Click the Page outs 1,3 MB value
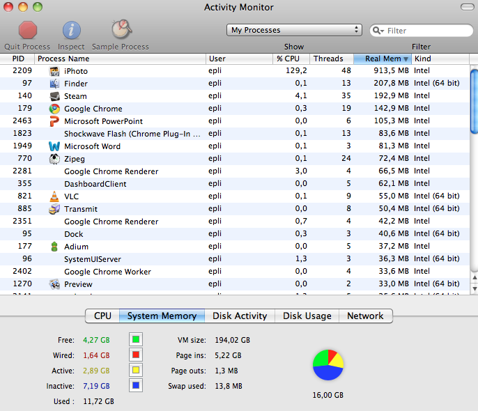Screen dimensions: 478x411 (x=226, y=371)
